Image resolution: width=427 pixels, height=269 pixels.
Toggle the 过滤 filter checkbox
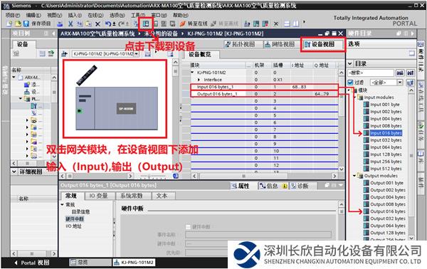click(350, 83)
